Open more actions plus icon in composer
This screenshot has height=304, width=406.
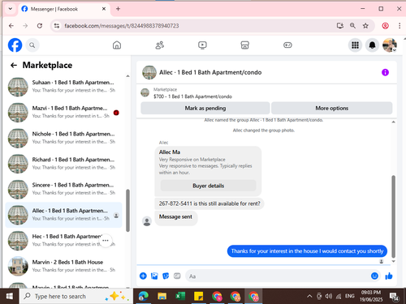coord(143,276)
